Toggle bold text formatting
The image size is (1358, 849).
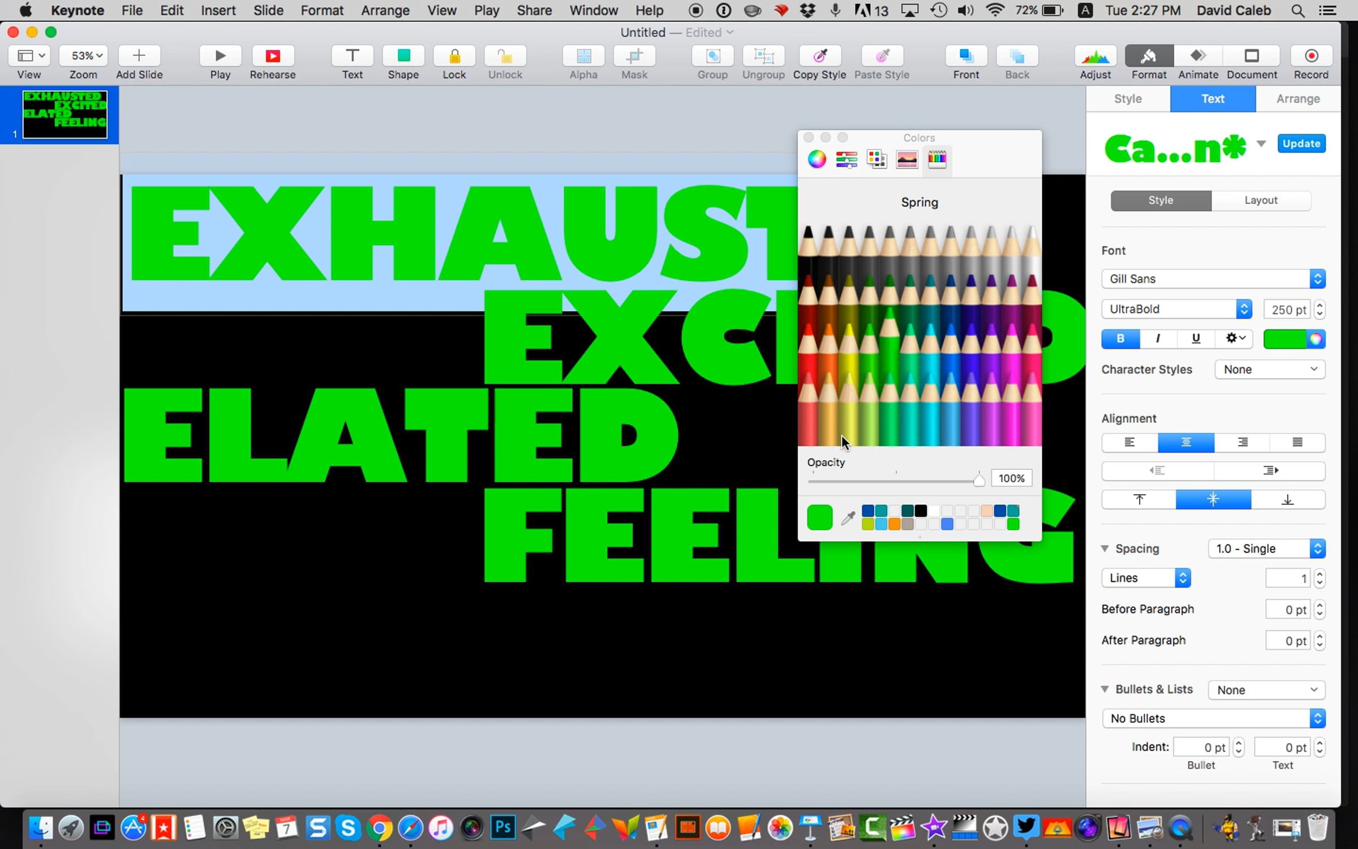[x=1120, y=338]
